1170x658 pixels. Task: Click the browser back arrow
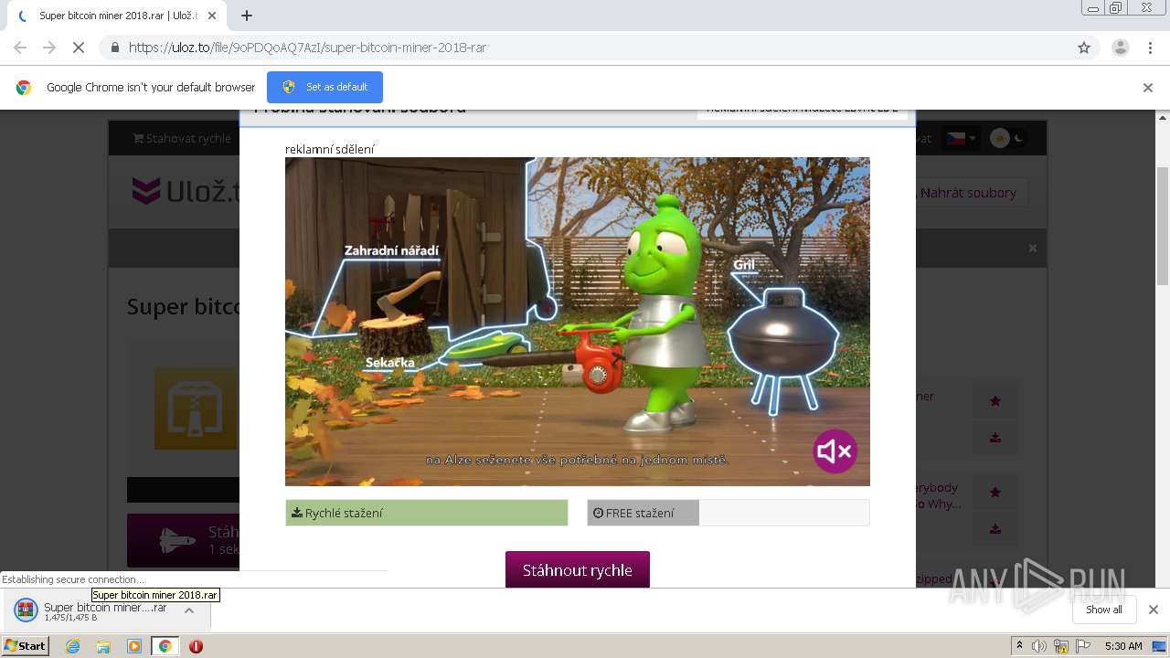[x=20, y=48]
